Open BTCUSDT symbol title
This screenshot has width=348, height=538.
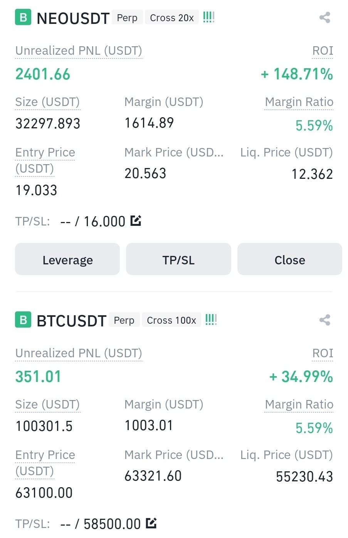click(x=71, y=321)
